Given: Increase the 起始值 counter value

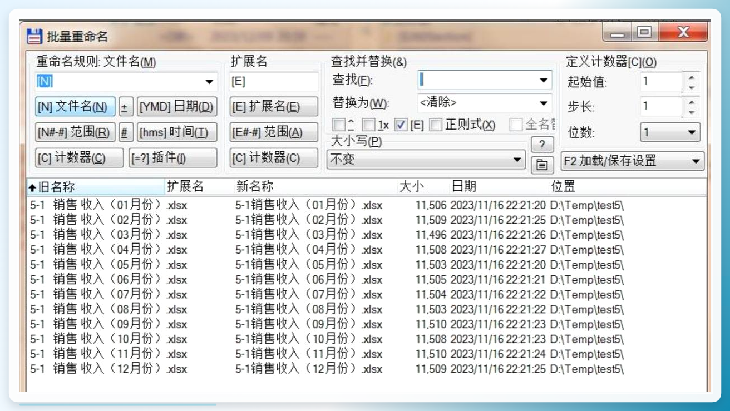Looking at the screenshot, I should [691, 77].
